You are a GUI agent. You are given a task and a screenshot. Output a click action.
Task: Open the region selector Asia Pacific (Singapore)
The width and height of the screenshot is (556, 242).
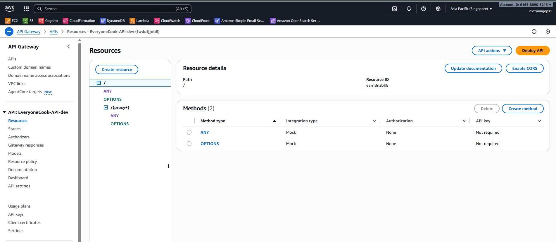click(x=471, y=9)
